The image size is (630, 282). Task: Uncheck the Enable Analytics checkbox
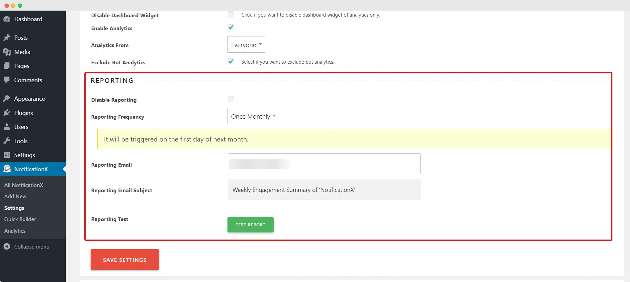[x=231, y=28]
